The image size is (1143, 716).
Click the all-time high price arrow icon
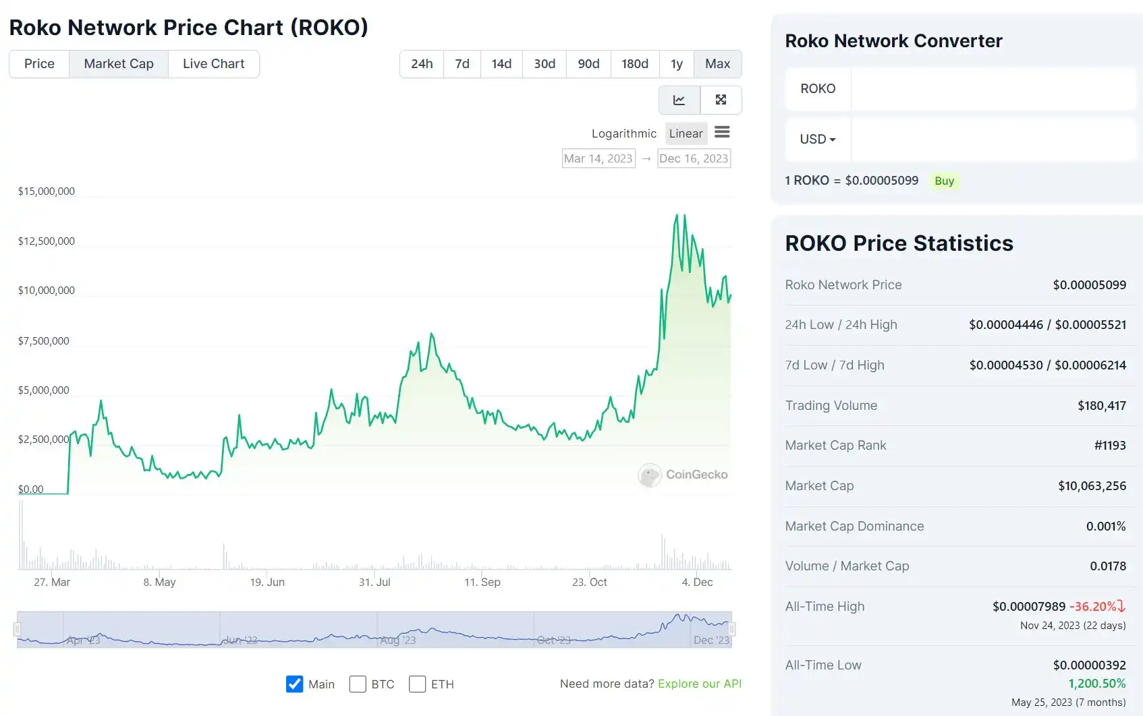pos(1121,606)
